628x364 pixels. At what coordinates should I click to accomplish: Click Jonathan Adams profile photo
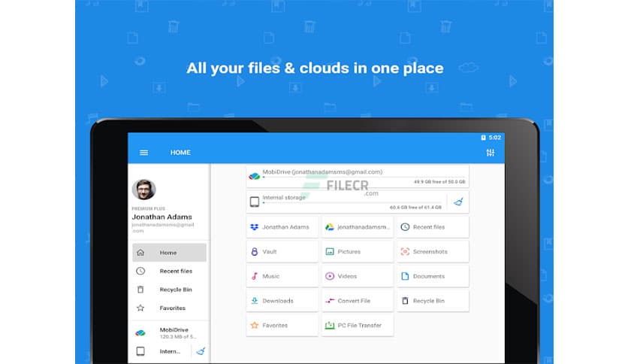pos(143,190)
